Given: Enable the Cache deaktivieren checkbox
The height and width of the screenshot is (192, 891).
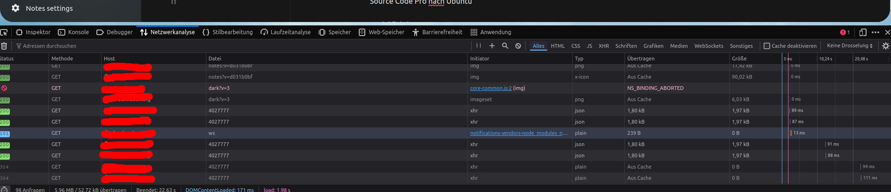Looking at the screenshot, I should 767,46.
